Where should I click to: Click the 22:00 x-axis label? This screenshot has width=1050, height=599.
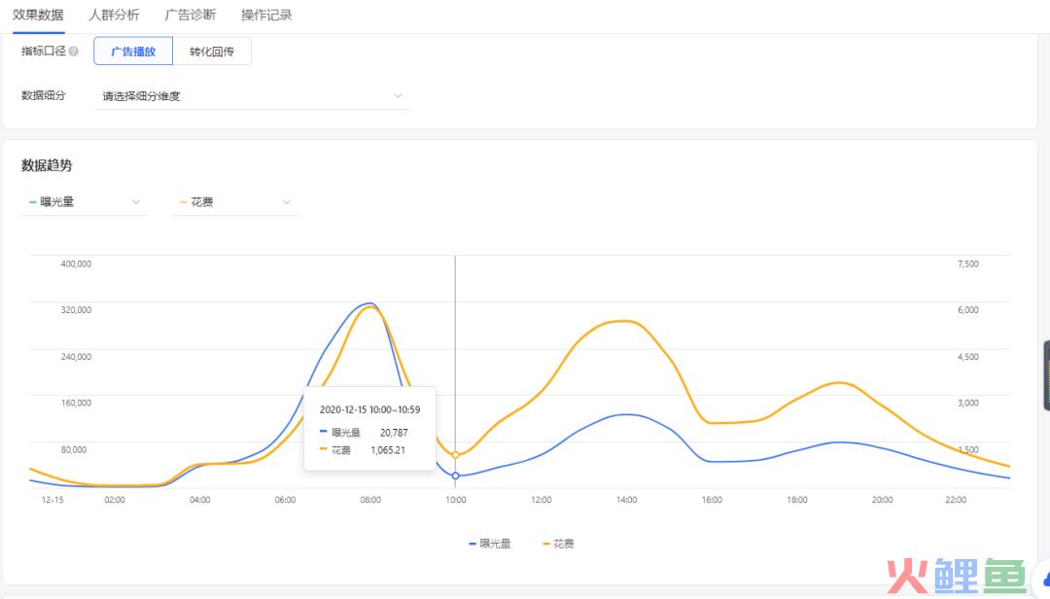coord(956,500)
